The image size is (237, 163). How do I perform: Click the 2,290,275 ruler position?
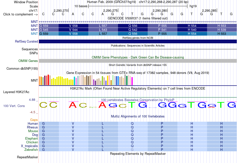click(110, 10)
